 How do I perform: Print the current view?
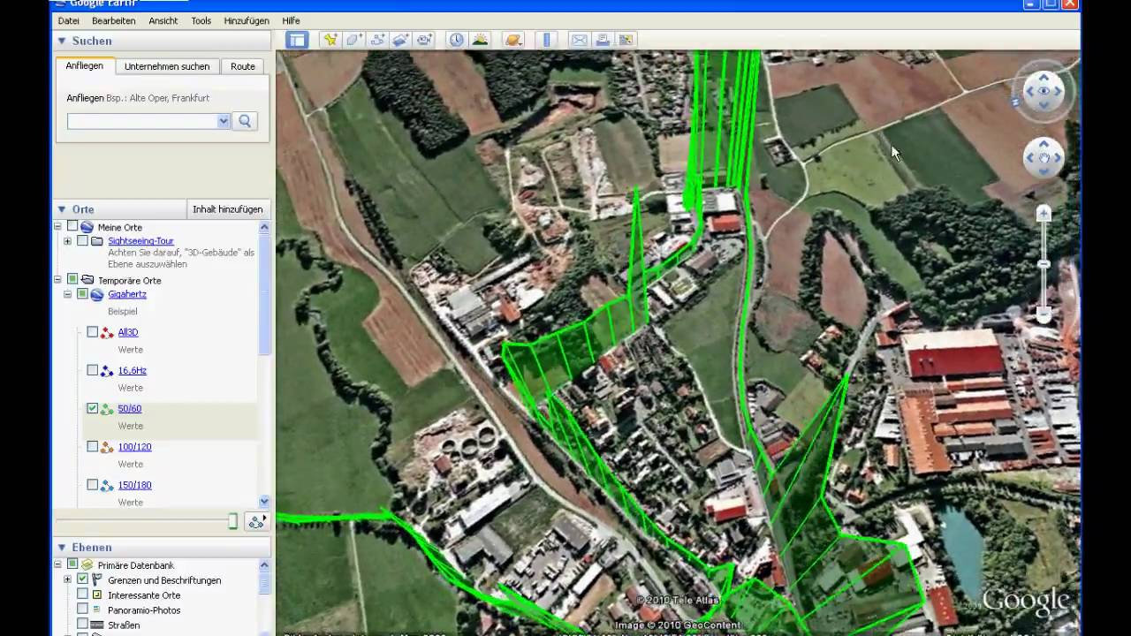(603, 40)
